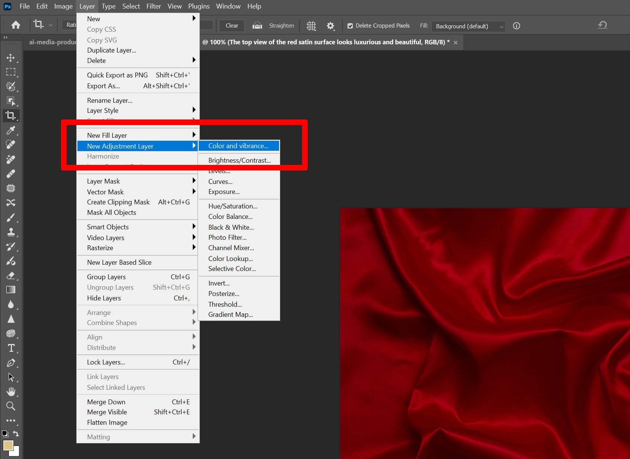Open crop overlay grid options

(311, 26)
